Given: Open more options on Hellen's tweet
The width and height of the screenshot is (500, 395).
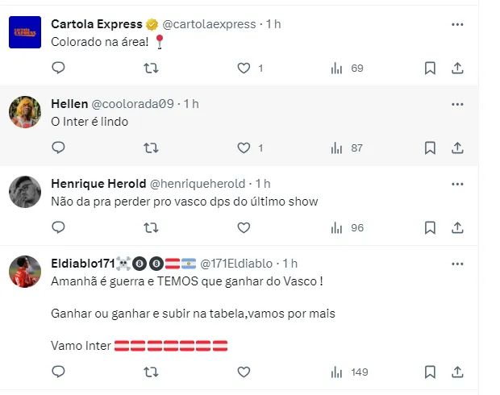Looking at the screenshot, I should 457,104.
